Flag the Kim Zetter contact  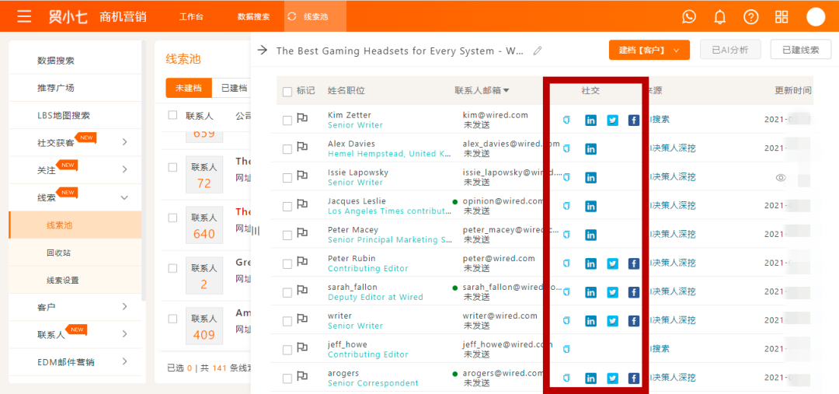point(302,118)
